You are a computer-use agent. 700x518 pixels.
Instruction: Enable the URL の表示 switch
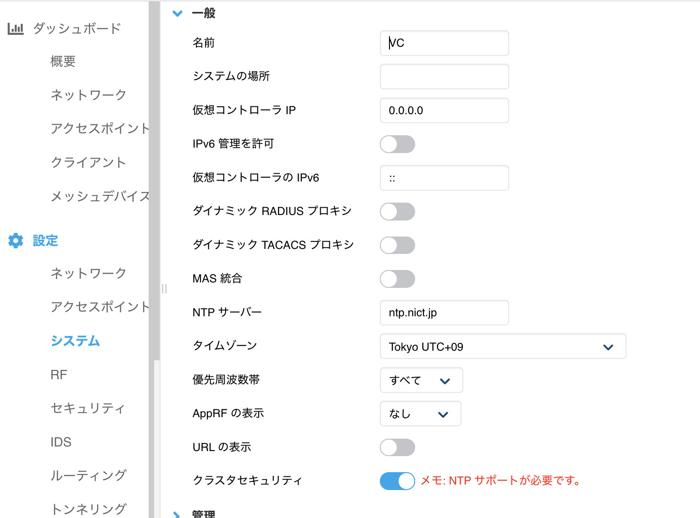tap(397, 447)
